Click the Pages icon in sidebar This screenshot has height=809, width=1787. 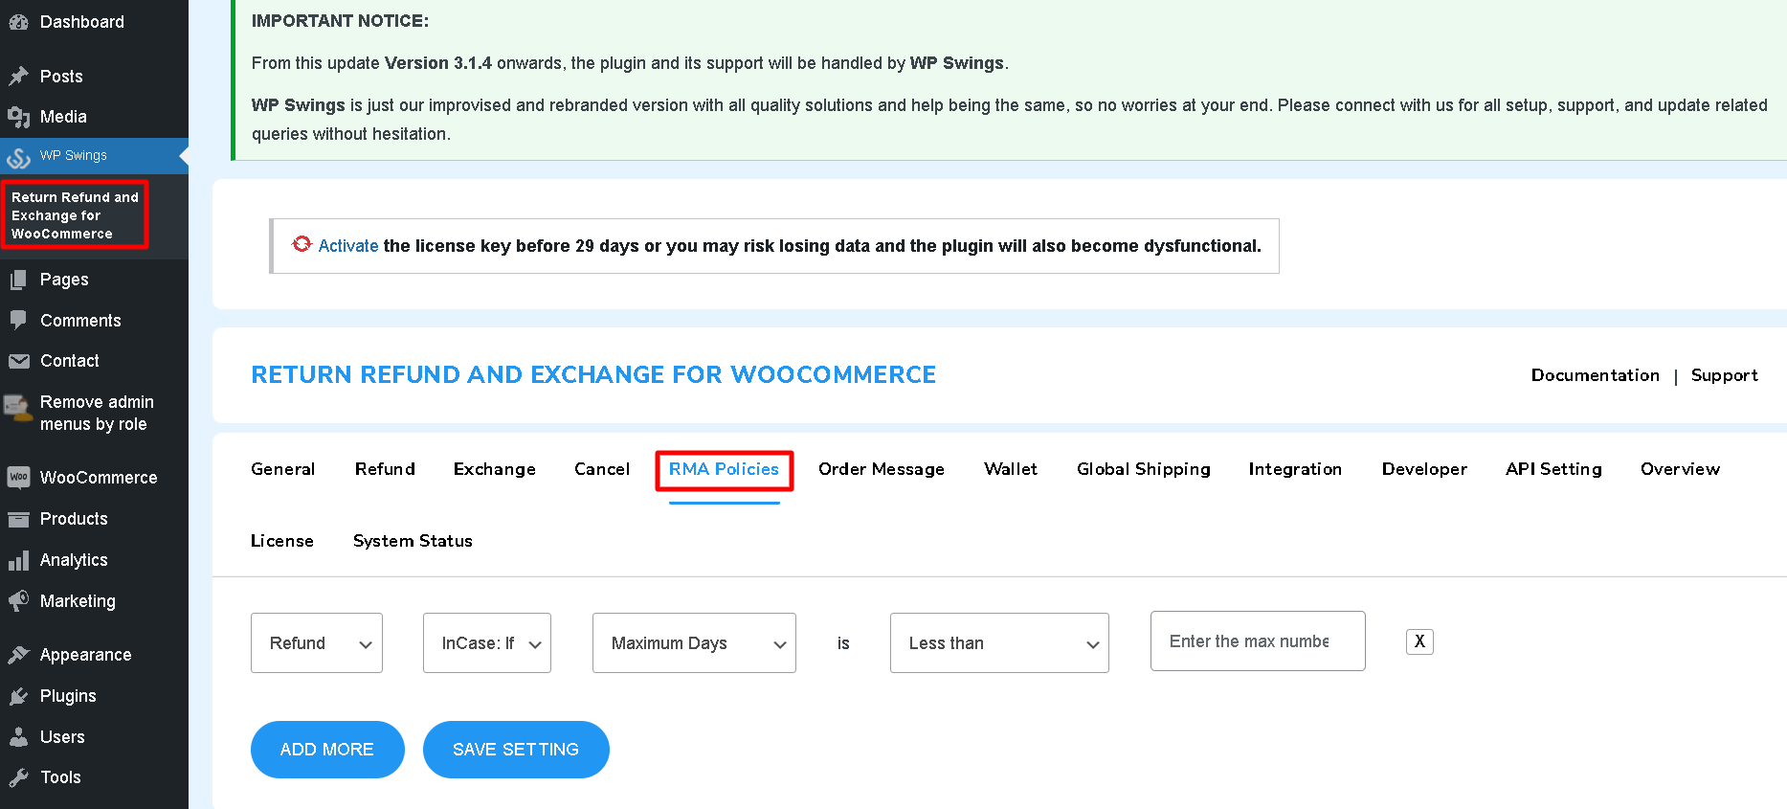click(x=18, y=280)
